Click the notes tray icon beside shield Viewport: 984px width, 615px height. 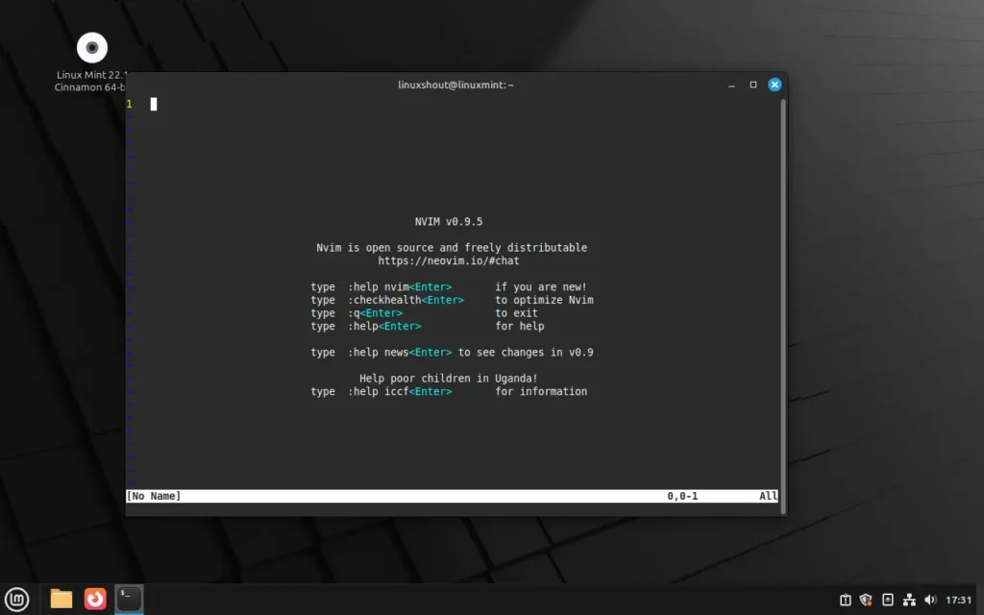(887, 600)
